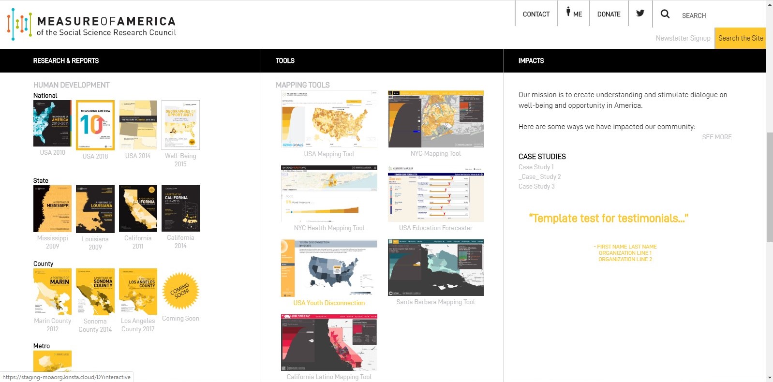Open the Santa Barbara Mapping Tool preview

tap(436, 267)
